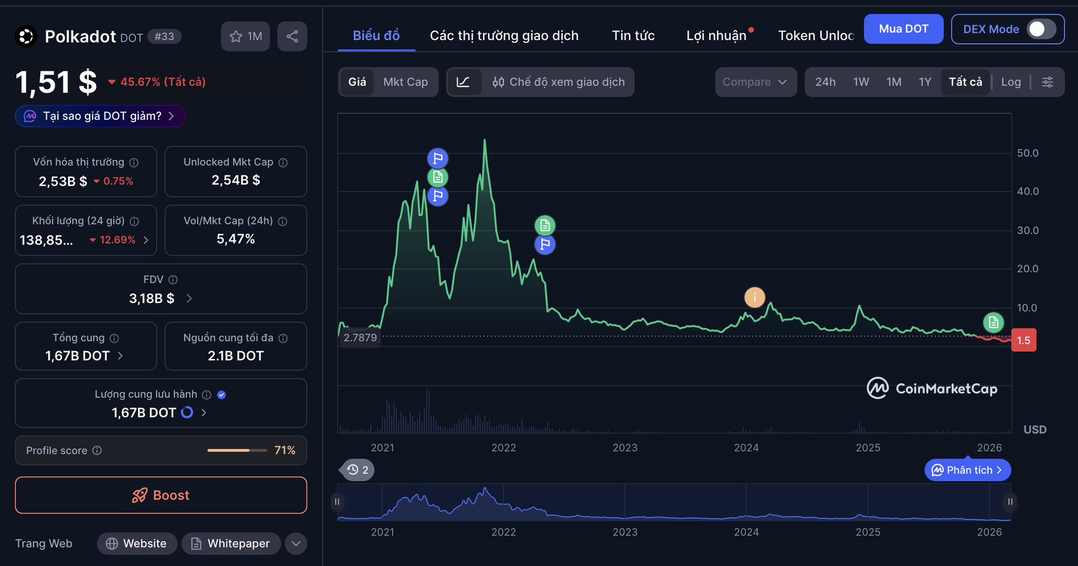
Task: Enable Log scale on chart
Action: coord(1011,82)
